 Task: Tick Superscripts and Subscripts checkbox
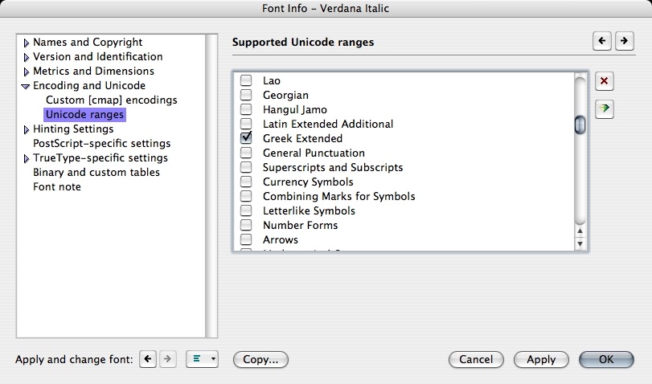pos(246,167)
